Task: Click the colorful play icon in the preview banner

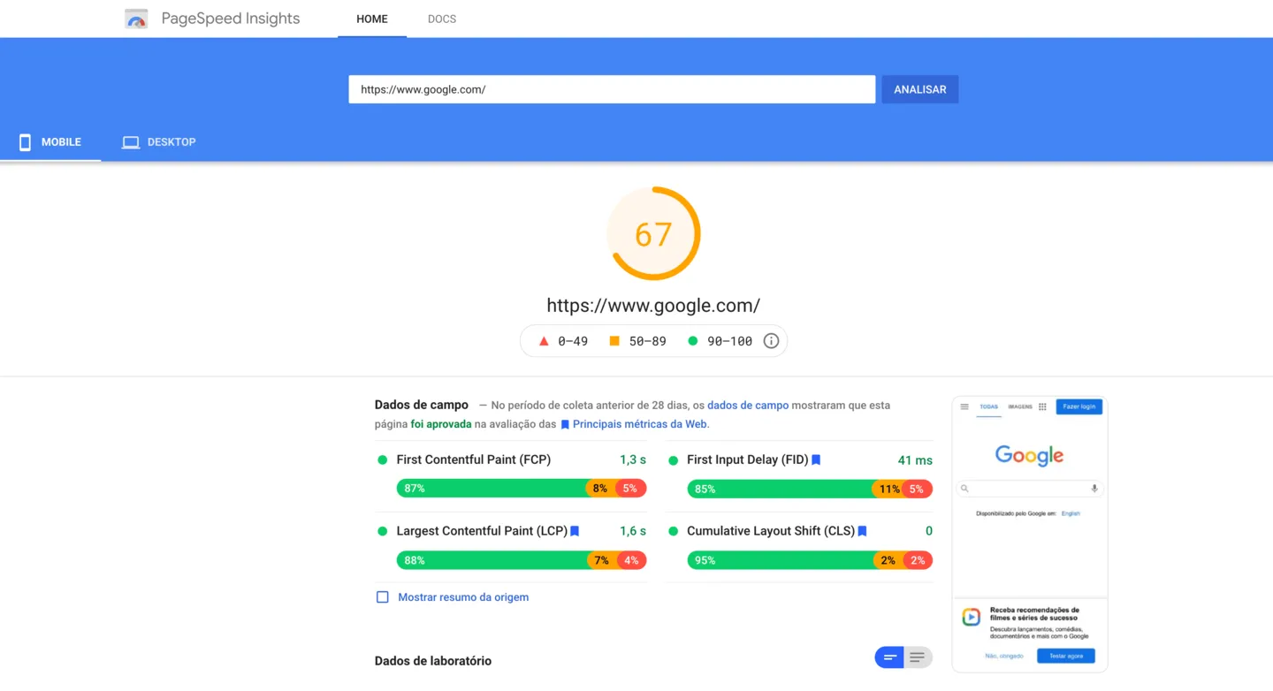Action: 972,617
